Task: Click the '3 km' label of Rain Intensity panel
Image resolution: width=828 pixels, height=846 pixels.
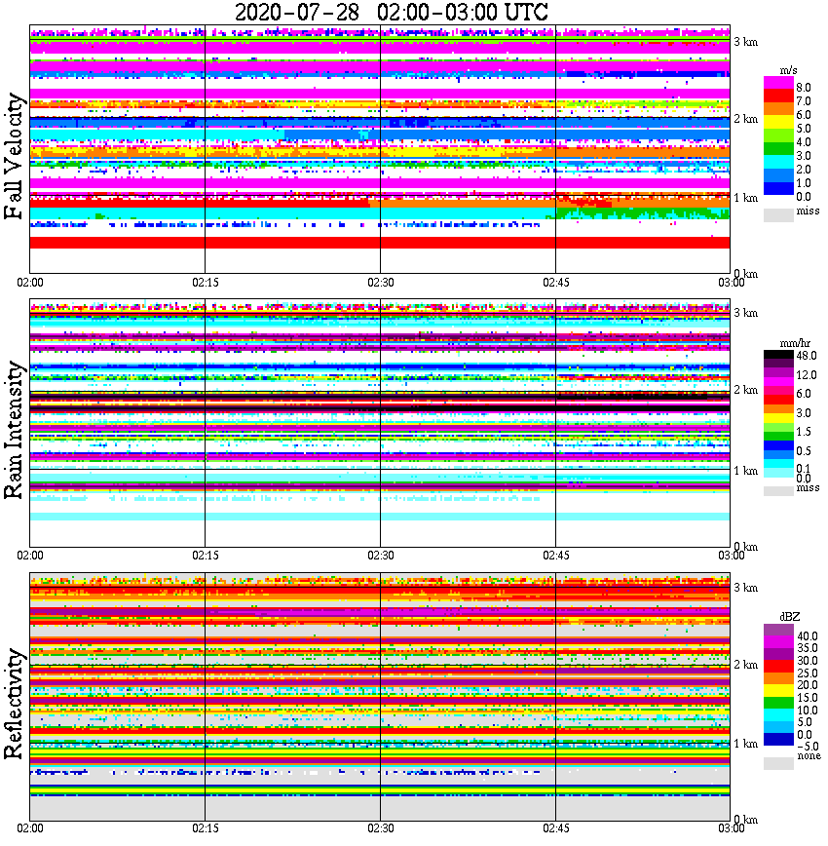Action: coord(745,313)
